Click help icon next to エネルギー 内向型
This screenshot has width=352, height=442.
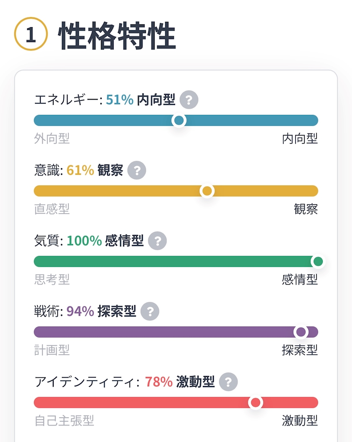(x=189, y=100)
